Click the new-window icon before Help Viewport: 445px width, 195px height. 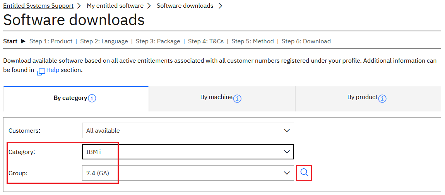tap(41, 72)
